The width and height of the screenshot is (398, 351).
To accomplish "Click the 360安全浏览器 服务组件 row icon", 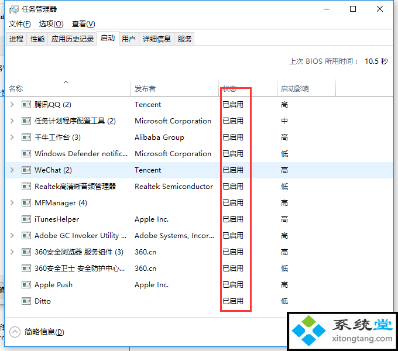I will [26, 252].
